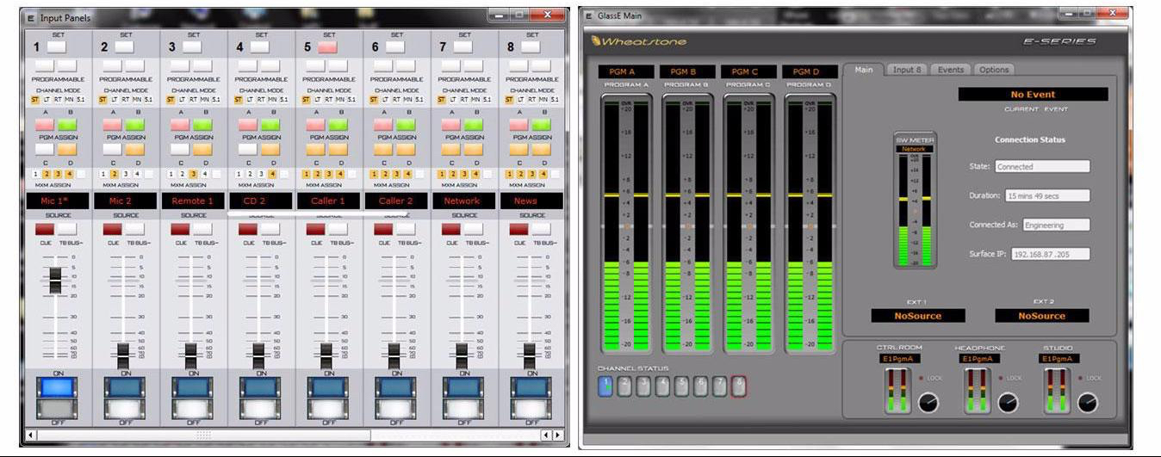1161x457 pixels.
Task: Select channel 8 in Channel Status row
Action: click(x=738, y=386)
